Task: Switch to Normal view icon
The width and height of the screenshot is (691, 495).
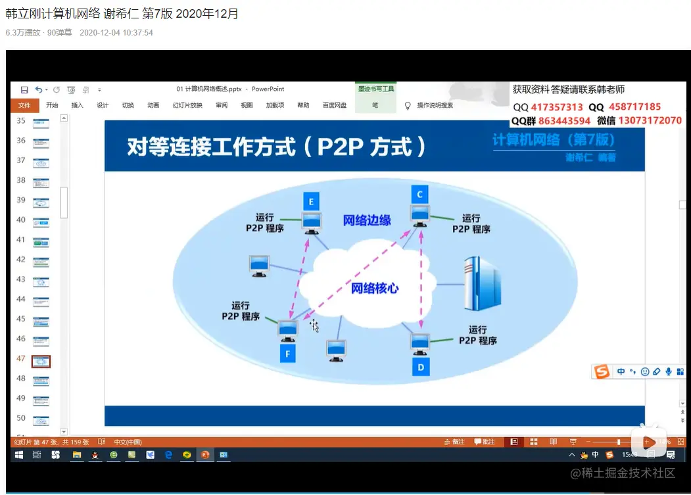Action: [514, 442]
